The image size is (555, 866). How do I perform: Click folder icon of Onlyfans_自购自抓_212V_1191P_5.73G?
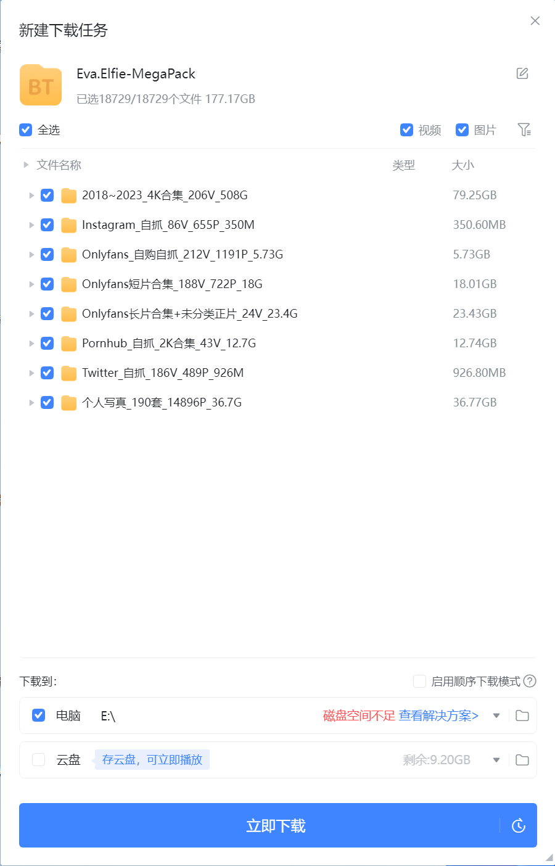[x=69, y=255]
